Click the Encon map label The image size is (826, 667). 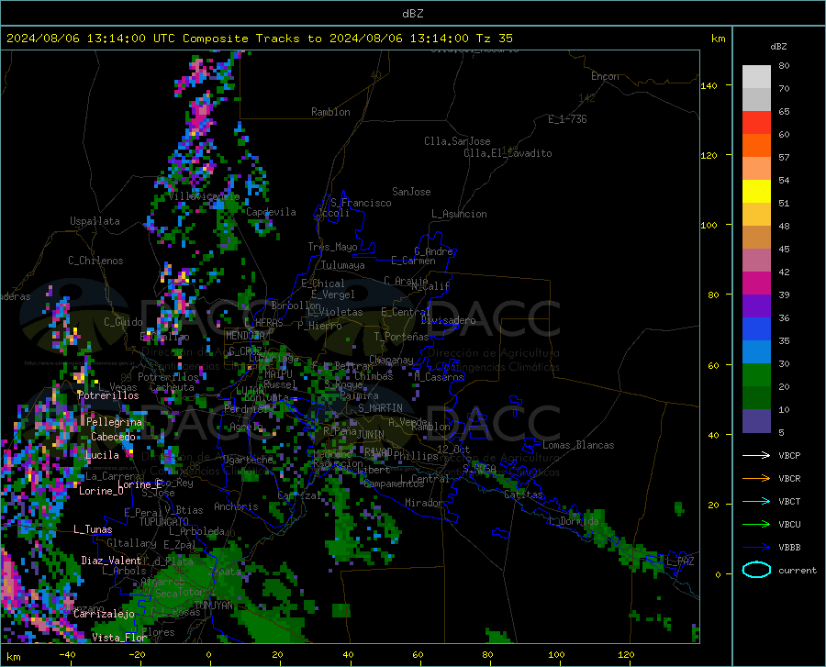(605, 76)
